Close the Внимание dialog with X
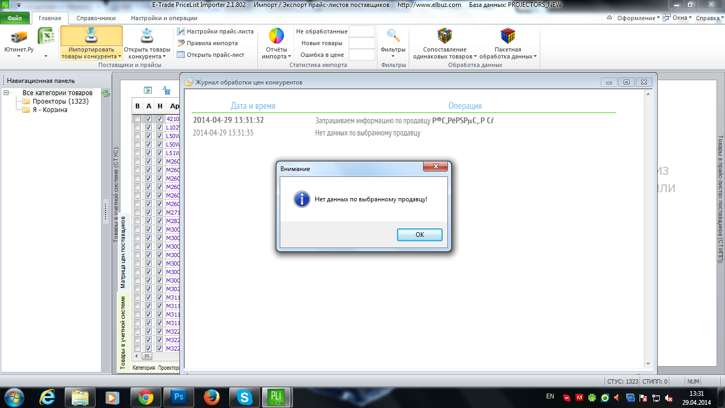 tap(436, 166)
